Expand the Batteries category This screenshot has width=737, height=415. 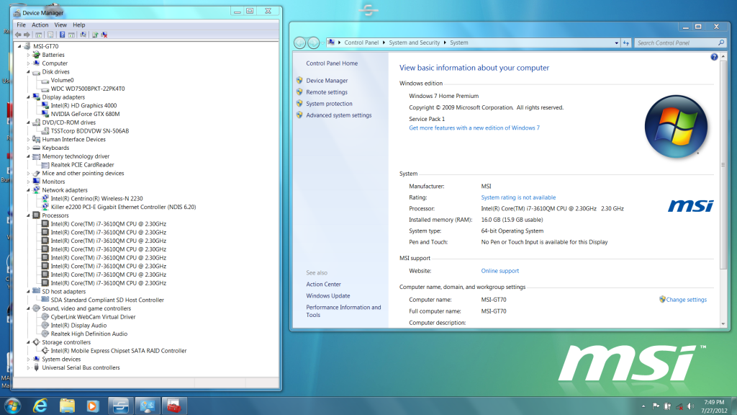pyautogui.click(x=29, y=55)
